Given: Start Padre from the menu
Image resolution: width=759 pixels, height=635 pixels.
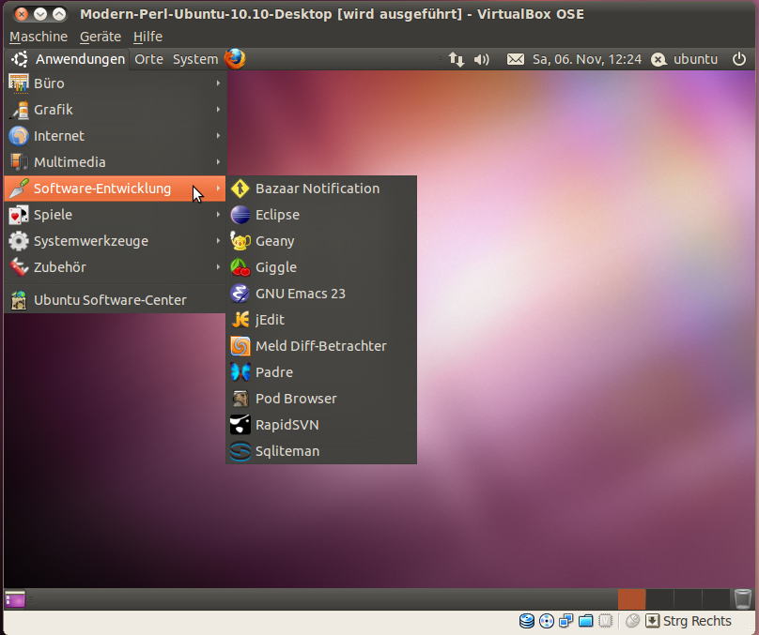Looking at the screenshot, I should 321,372.
